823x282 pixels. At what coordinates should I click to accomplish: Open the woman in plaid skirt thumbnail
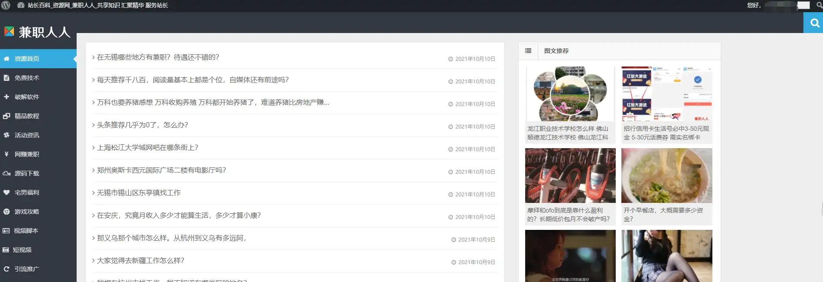[x=667, y=256]
